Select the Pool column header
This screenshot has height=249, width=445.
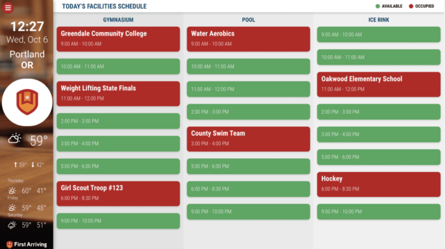249,20
